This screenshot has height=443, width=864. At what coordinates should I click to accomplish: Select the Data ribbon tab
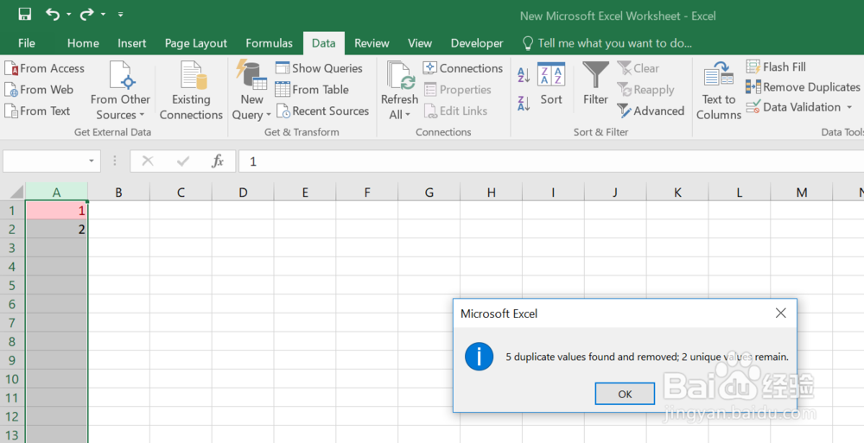click(x=323, y=43)
